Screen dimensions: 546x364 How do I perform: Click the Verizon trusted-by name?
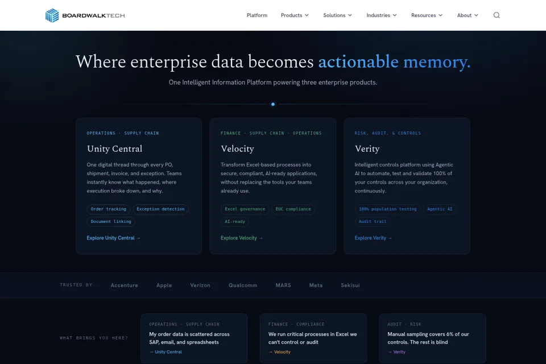[x=200, y=286]
